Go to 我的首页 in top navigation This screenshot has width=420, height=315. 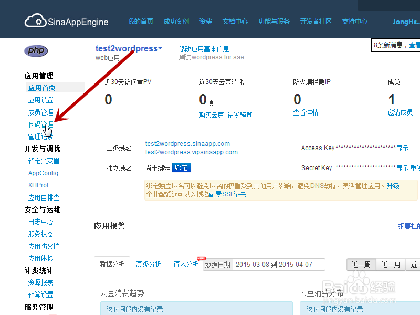tap(140, 22)
